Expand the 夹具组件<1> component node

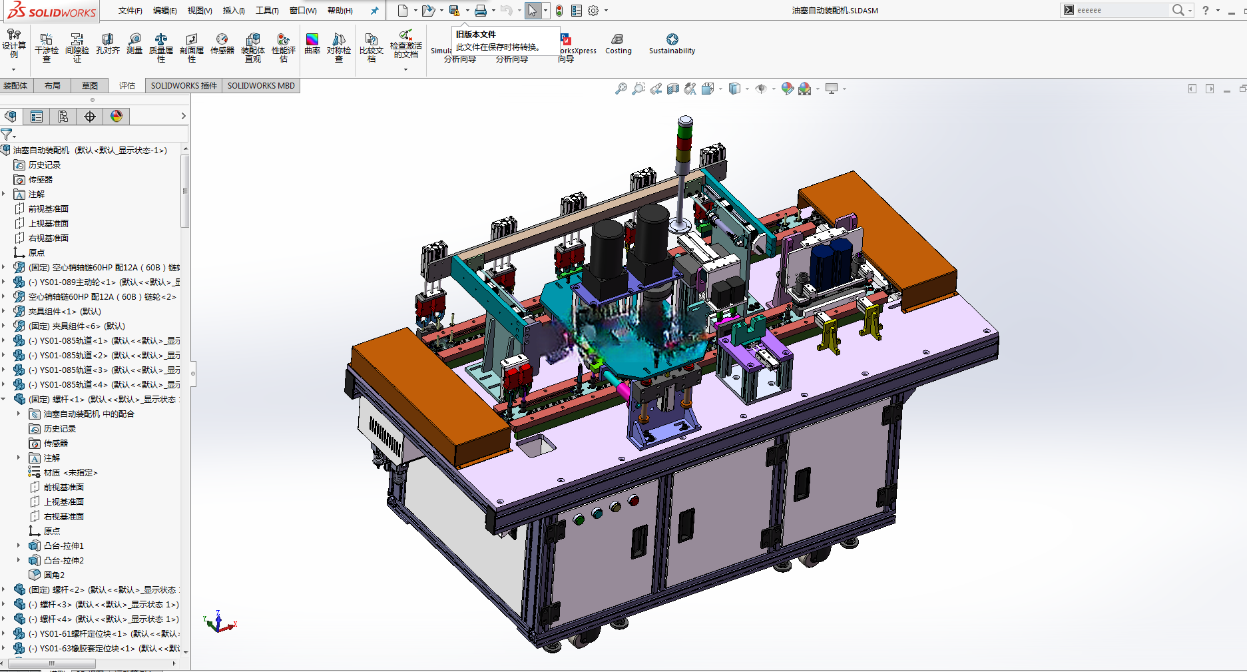coord(4,311)
